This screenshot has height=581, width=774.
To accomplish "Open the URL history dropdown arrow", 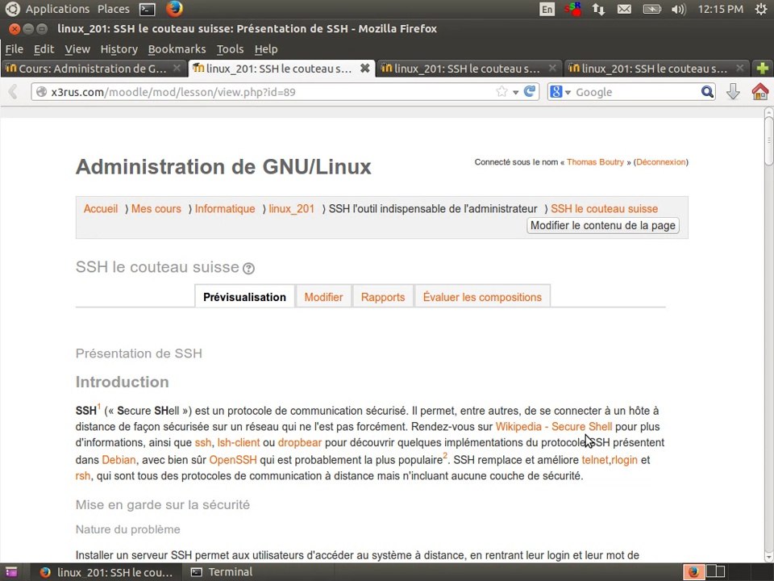I will coord(515,92).
